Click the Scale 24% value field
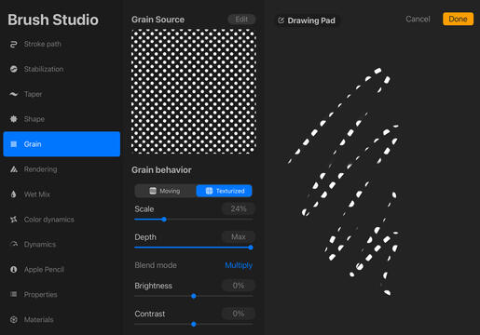The width and height of the screenshot is (480, 335). (x=239, y=208)
